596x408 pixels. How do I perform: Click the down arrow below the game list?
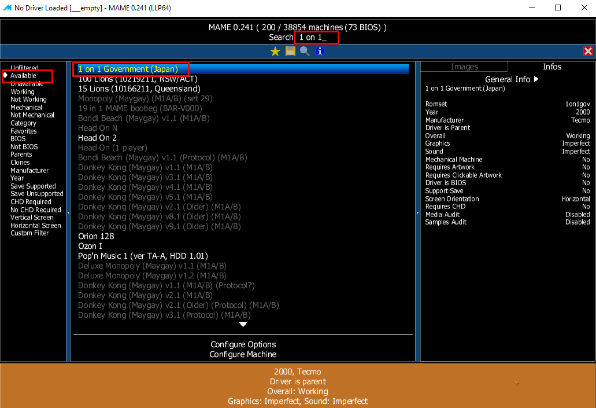[x=243, y=324]
